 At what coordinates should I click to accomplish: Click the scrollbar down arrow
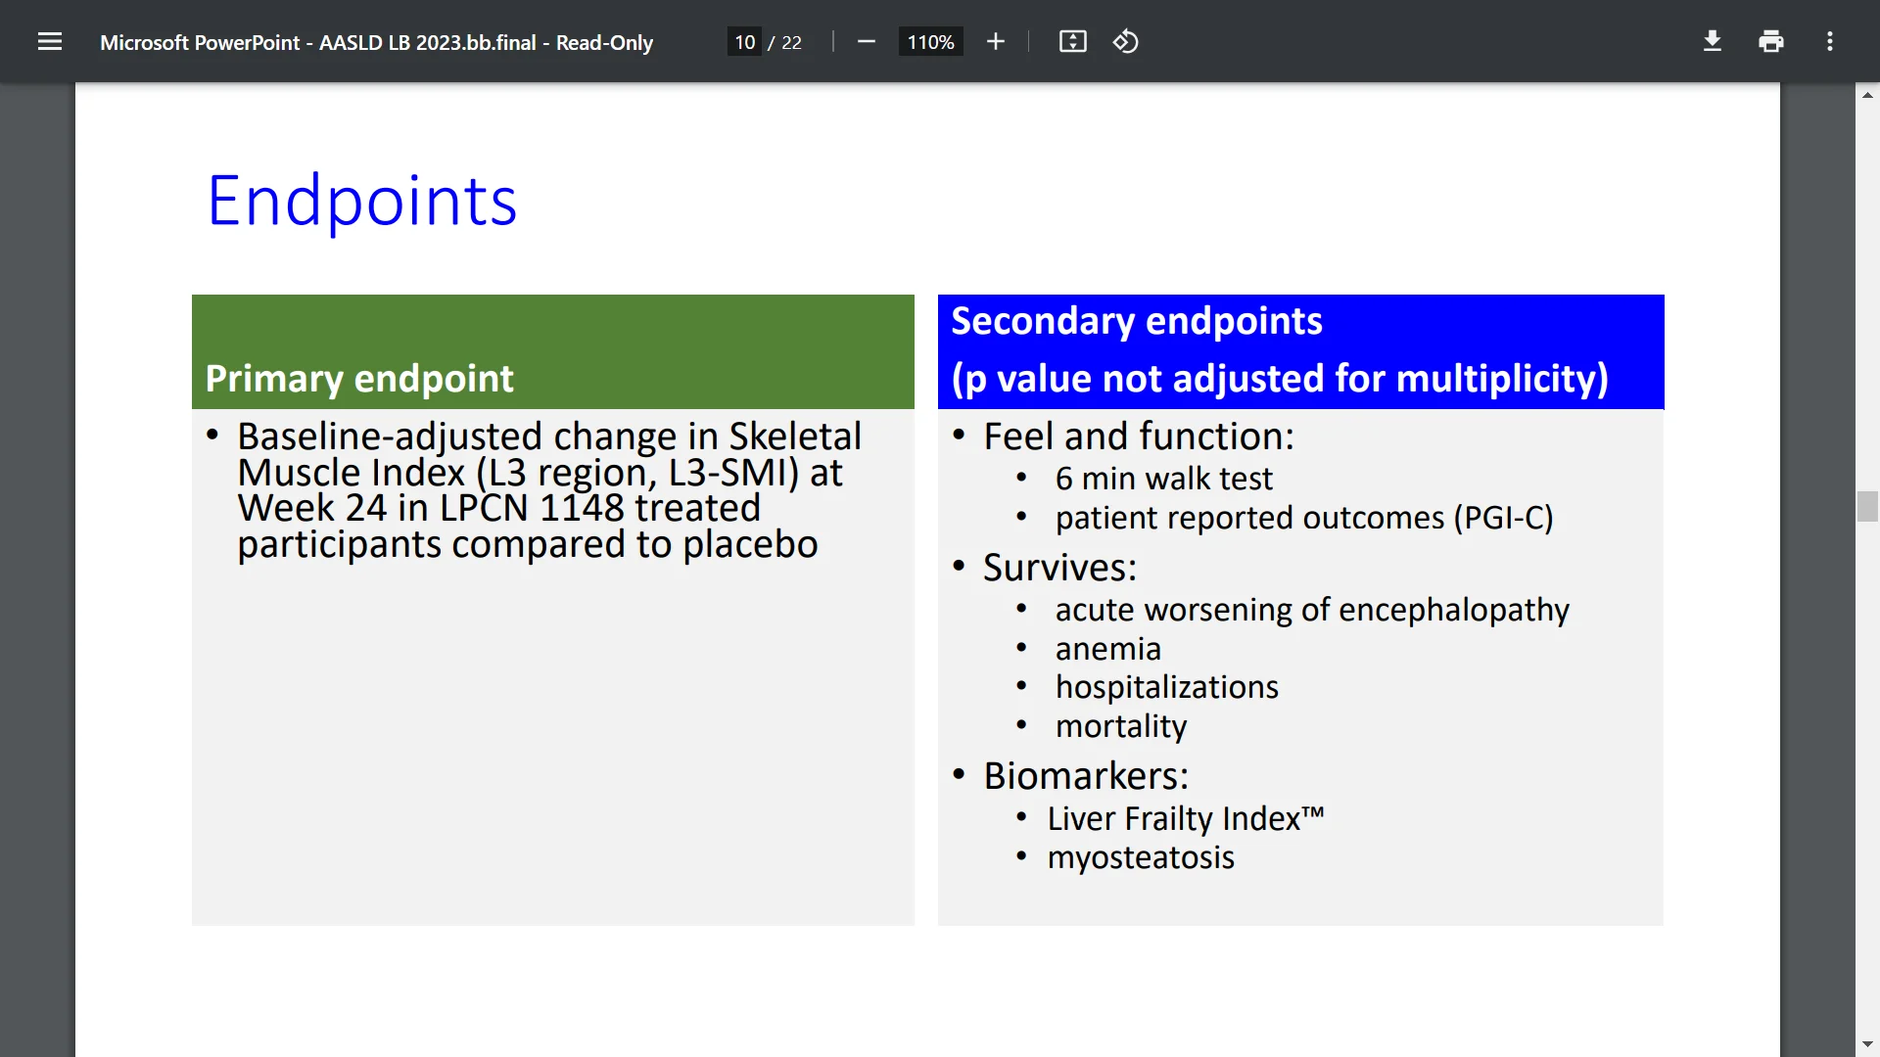point(1867,1044)
